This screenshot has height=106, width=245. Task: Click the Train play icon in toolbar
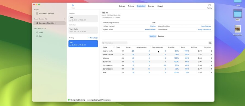[73, 5]
